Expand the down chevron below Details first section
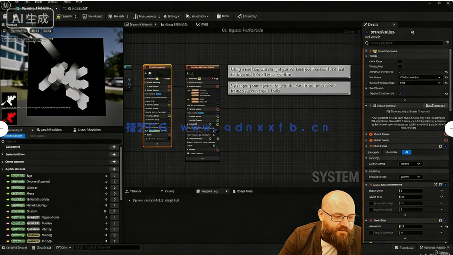Viewport: 453px width, 255px height. coord(405,100)
